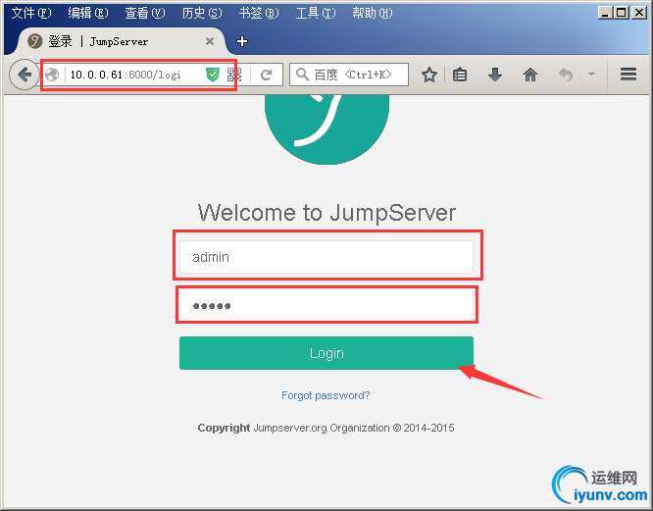Go to Home page icon

click(530, 75)
